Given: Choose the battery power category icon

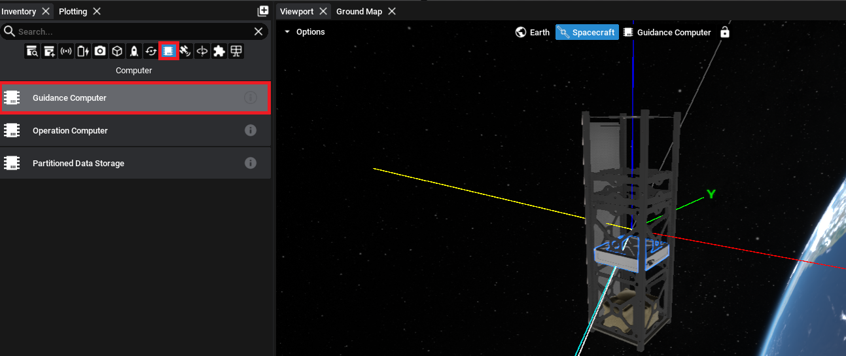Looking at the screenshot, I should (83, 51).
